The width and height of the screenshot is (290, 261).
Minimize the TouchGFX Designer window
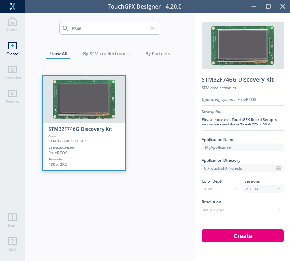(254, 6)
